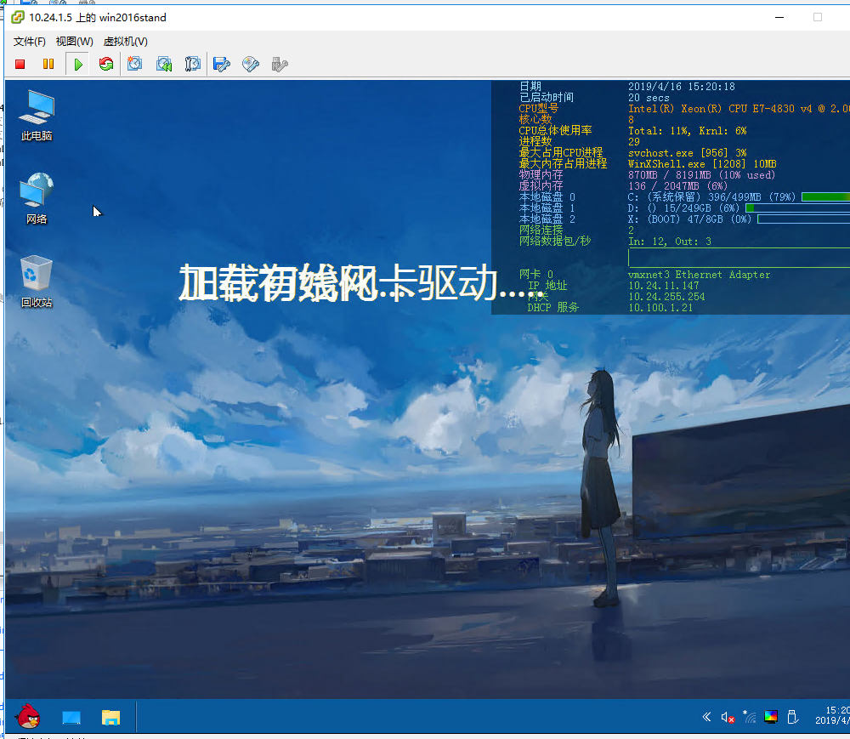Click the 'vmxnet3 Ethernet Adapter' text
Image resolution: width=850 pixels, height=739 pixels.
[699, 275]
